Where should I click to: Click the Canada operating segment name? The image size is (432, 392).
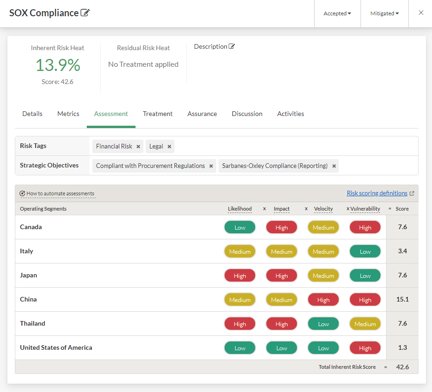(x=31, y=227)
